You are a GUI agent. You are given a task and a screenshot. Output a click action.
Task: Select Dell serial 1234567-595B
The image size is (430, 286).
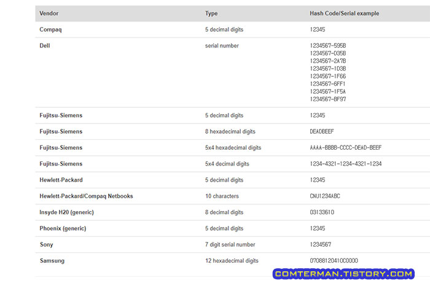click(327, 45)
